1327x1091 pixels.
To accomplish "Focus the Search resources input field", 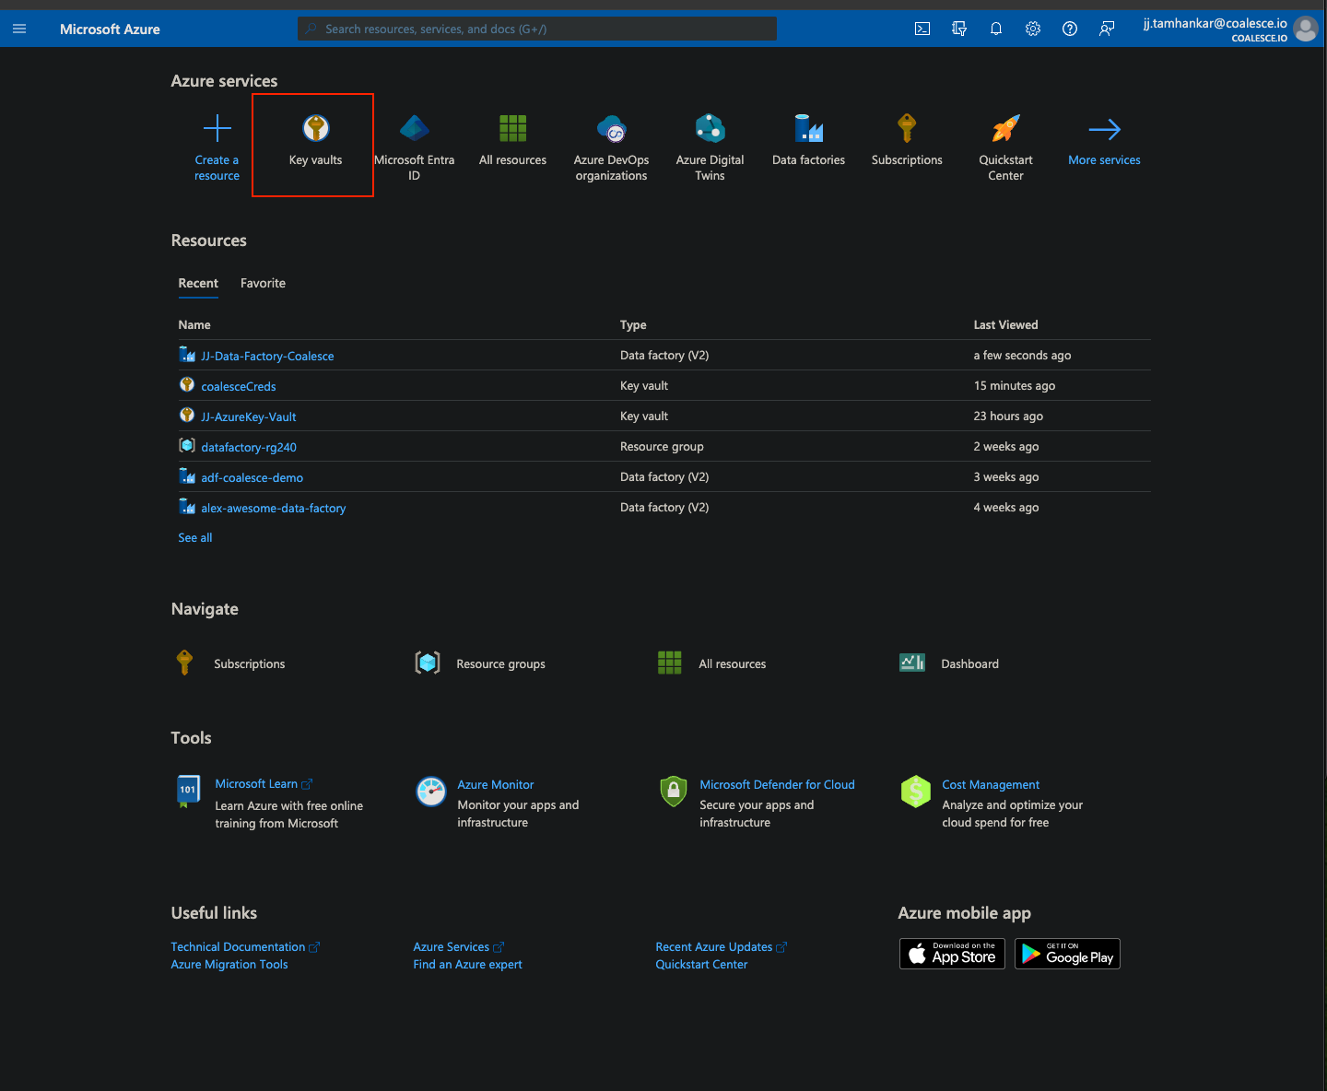I will pyautogui.click(x=537, y=29).
